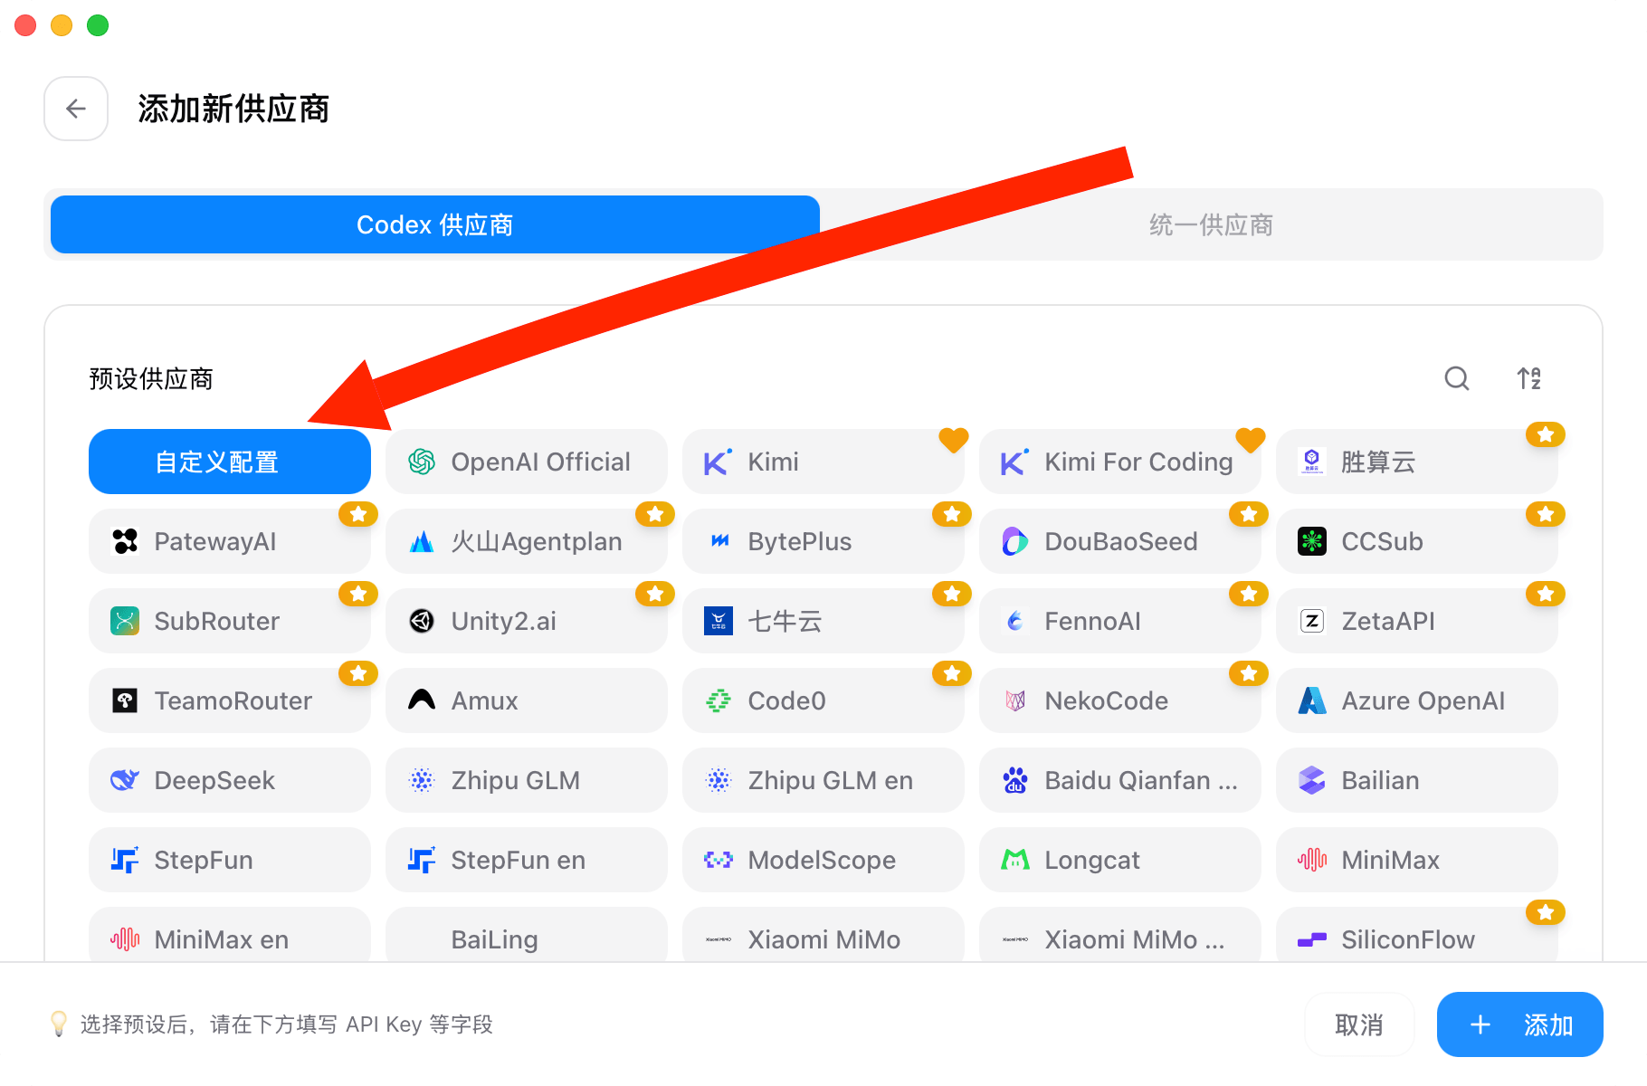Image resolution: width=1647 pixels, height=1086 pixels.
Task: Select the ZetaAPI preset
Action: (1417, 621)
